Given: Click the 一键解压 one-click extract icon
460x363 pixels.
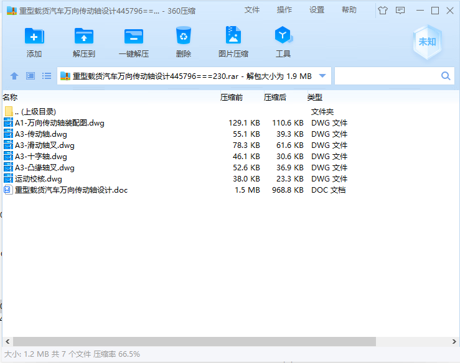Looking at the screenshot, I should 134,36.
